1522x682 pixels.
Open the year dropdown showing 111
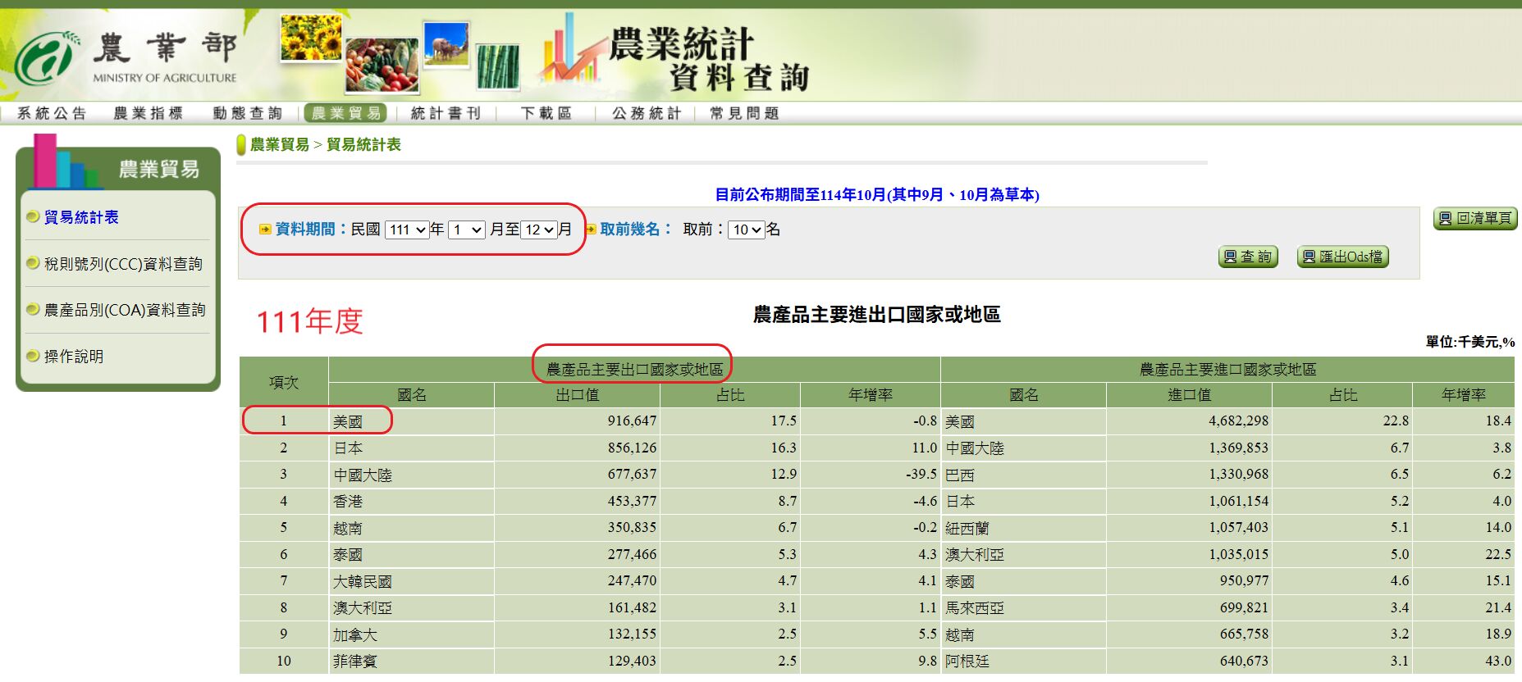pyautogui.click(x=407, y=230)
